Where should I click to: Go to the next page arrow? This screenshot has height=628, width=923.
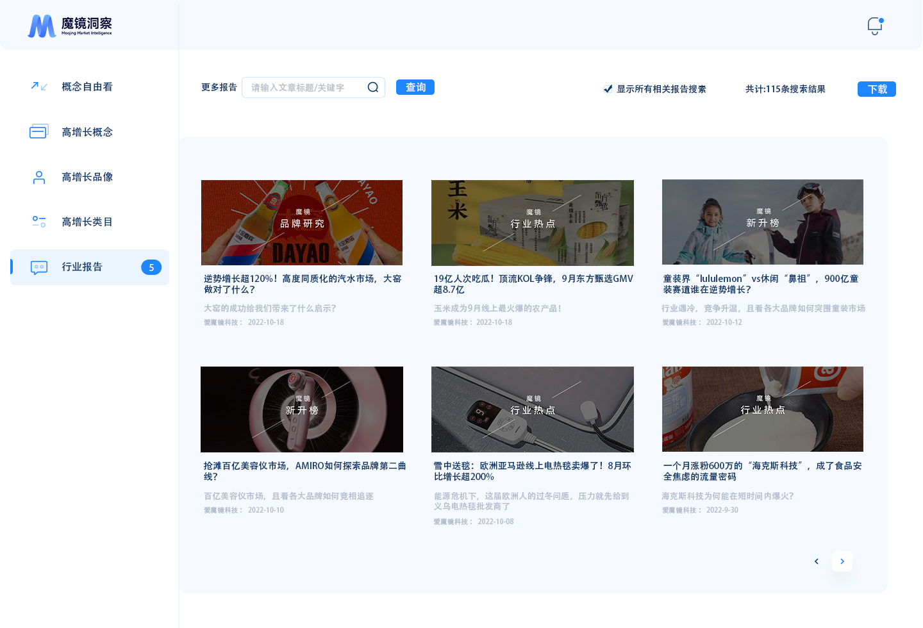pos(842,561)
